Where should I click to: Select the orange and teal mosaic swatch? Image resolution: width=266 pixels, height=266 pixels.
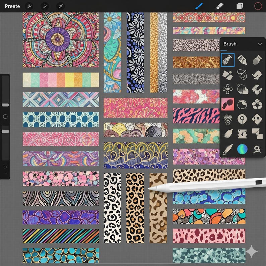pyautogui.click(x=209, y=216)
